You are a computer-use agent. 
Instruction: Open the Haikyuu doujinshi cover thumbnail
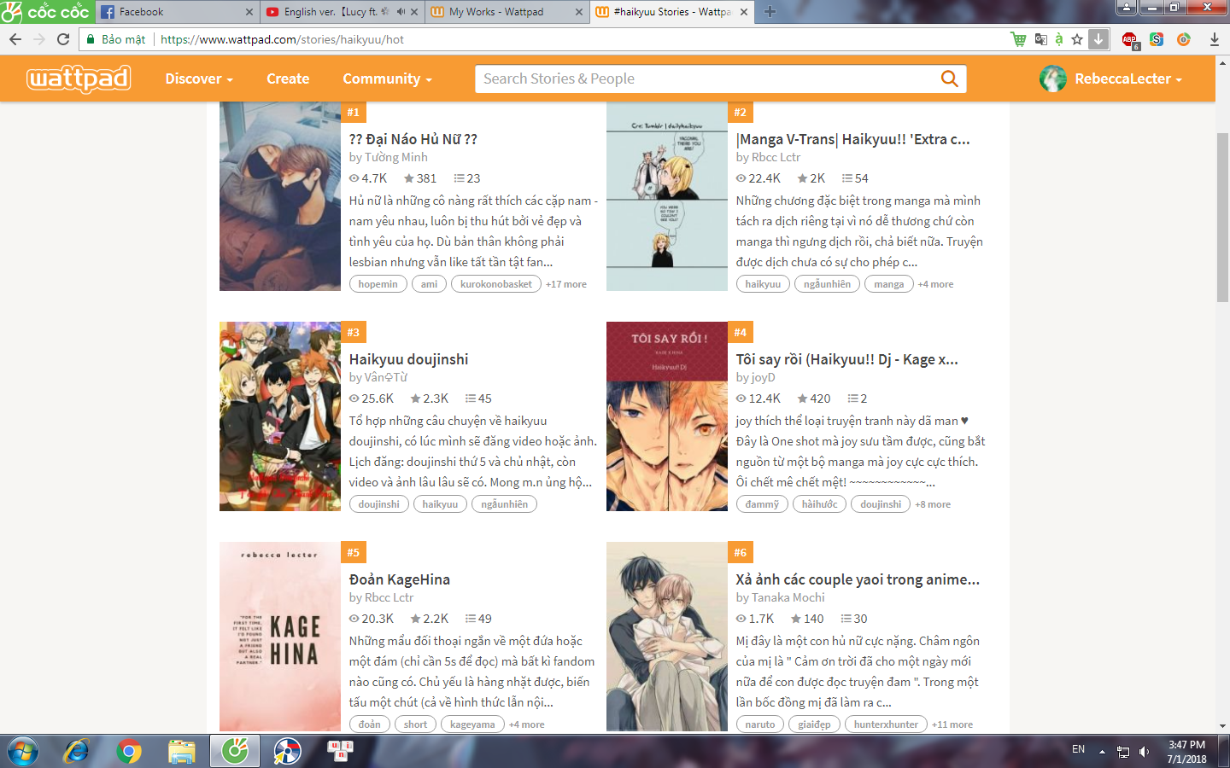[280, 416]
